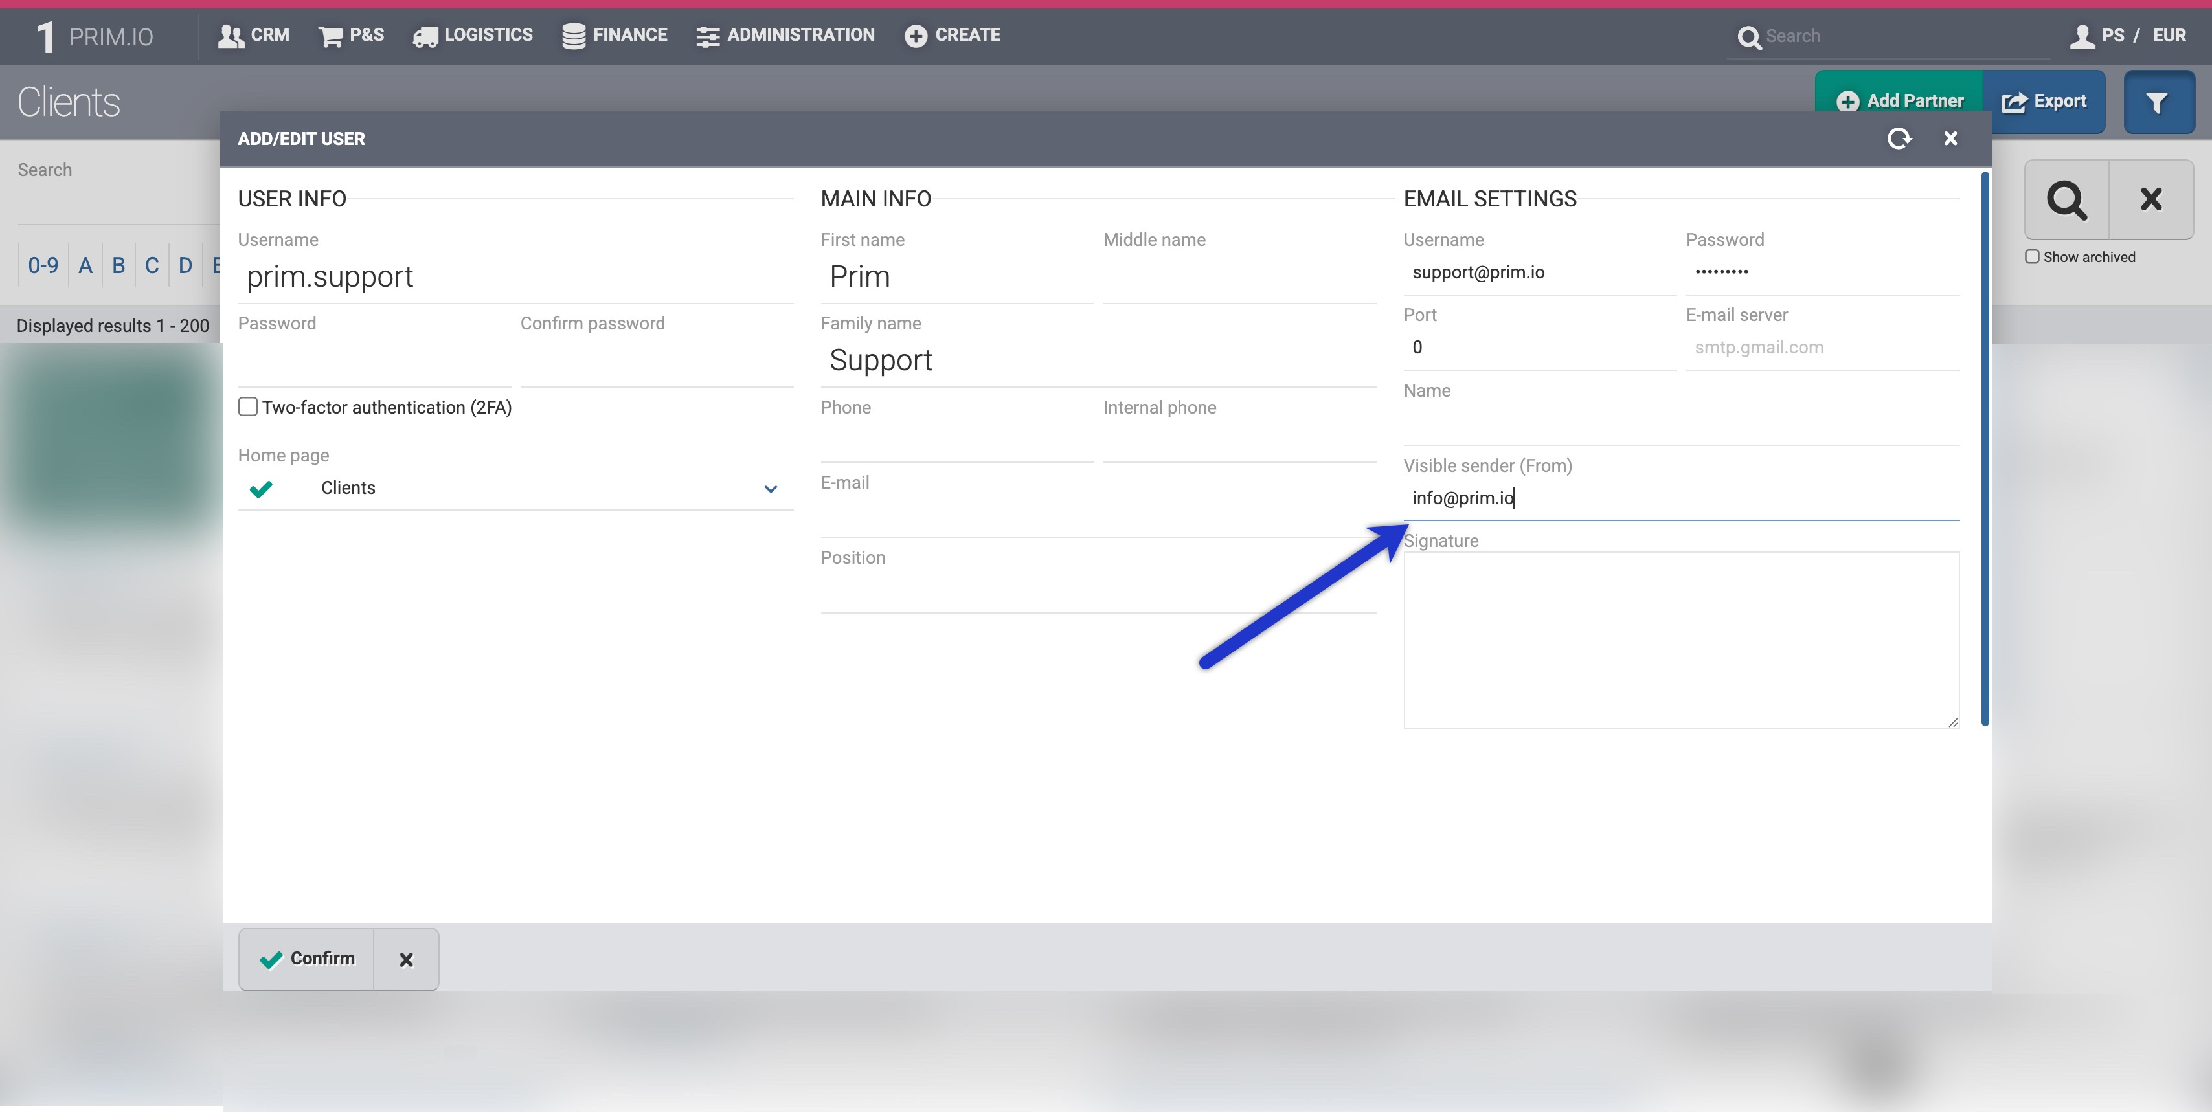Click the Internal phone field

pos(1239,441)
